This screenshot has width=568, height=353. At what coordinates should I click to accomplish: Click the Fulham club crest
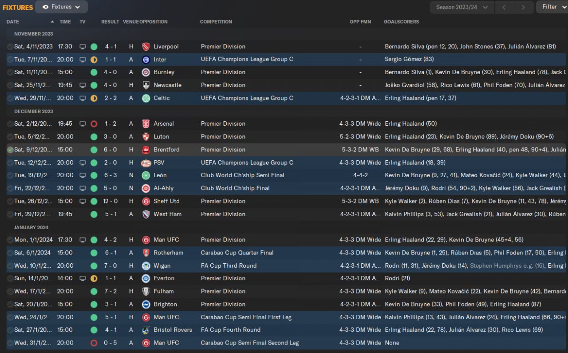(x=146, y=291)
